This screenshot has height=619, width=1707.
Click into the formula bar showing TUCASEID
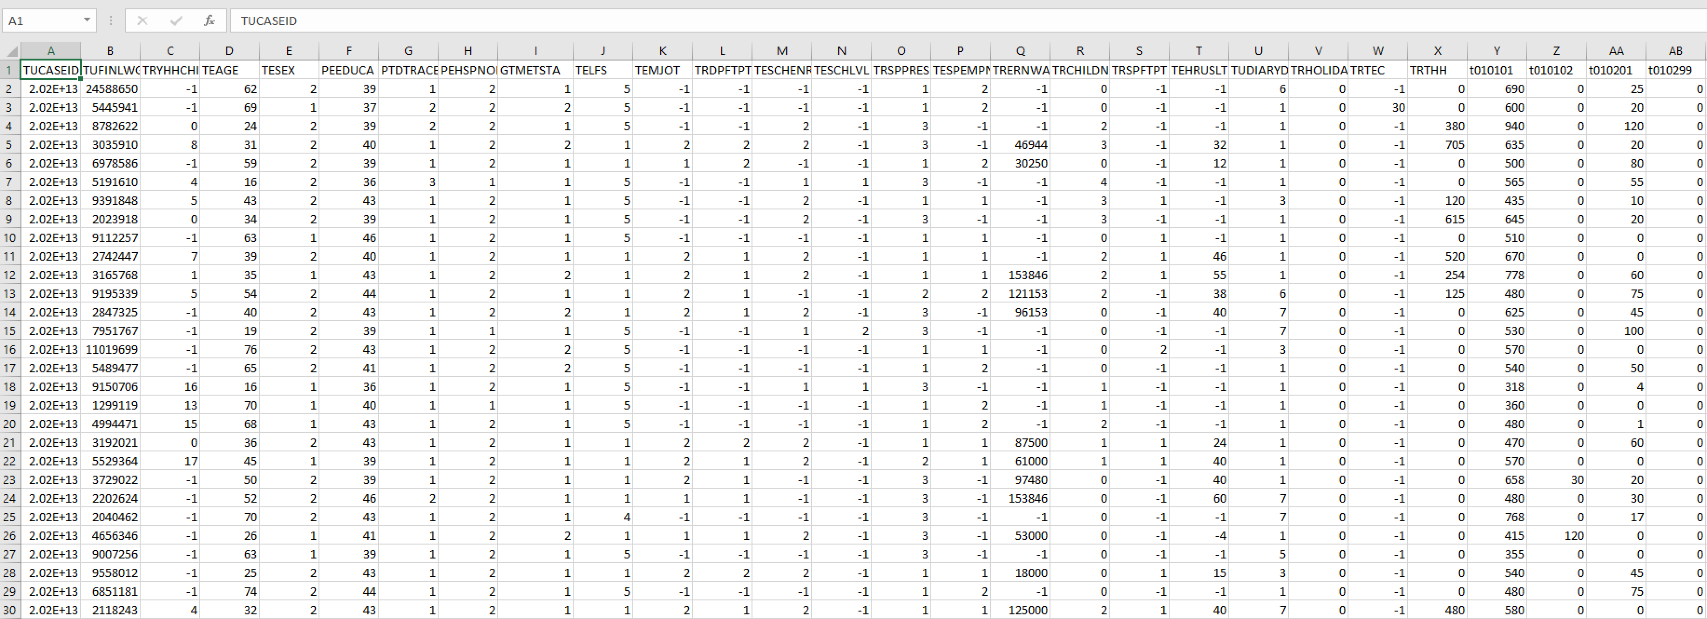[x=968, y=20]
